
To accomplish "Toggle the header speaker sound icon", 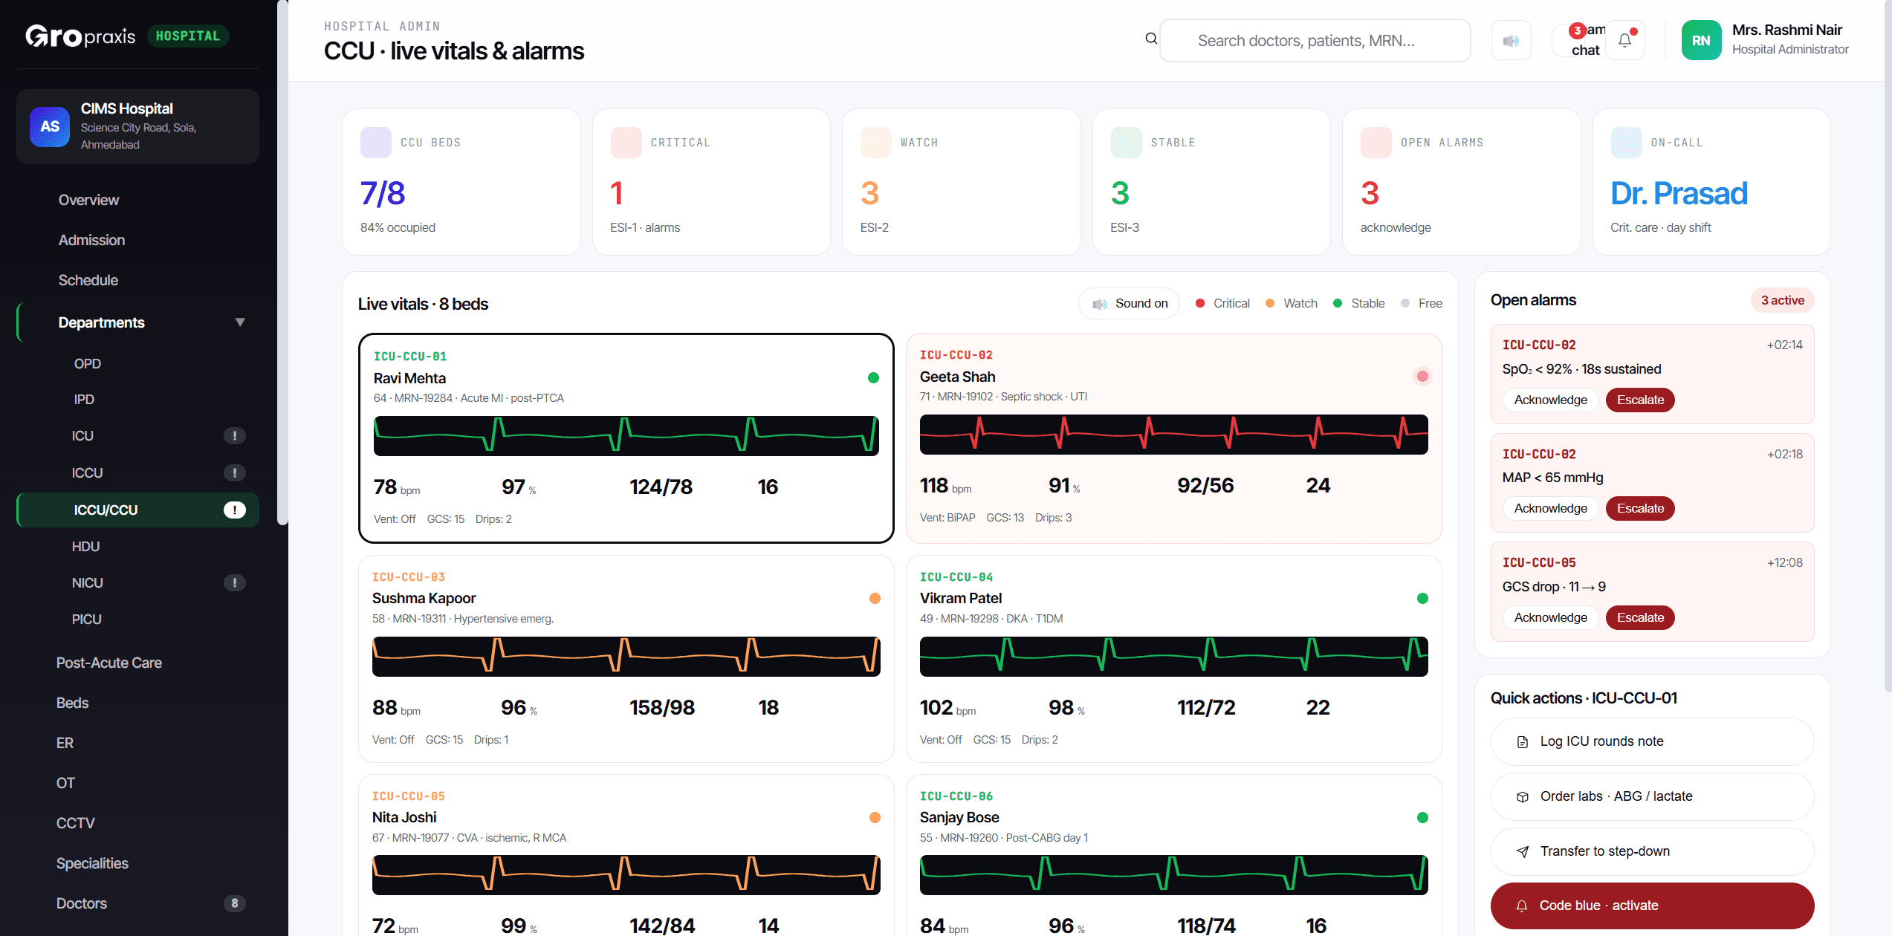I will pyautogui.click(x=1511, y=40).
